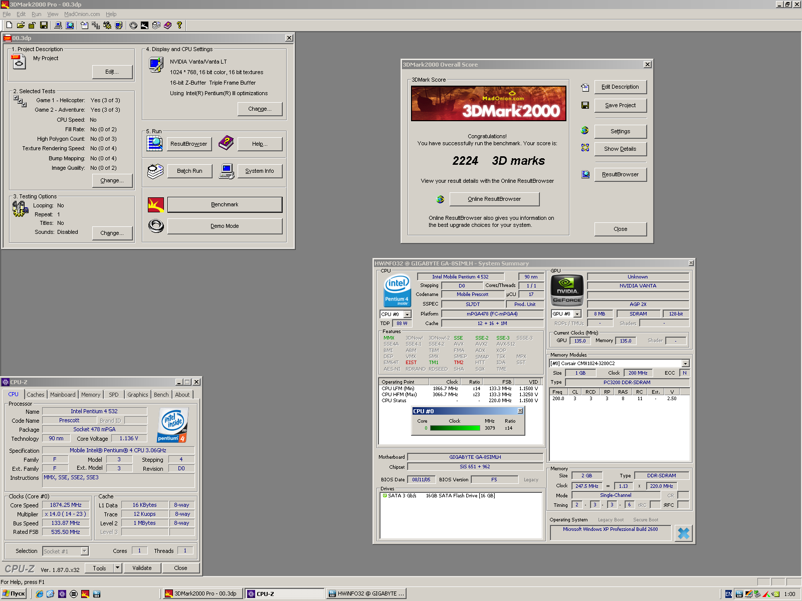Click the purple help book toolbar icon
The image size is (802, 601).
pos(168,25)
